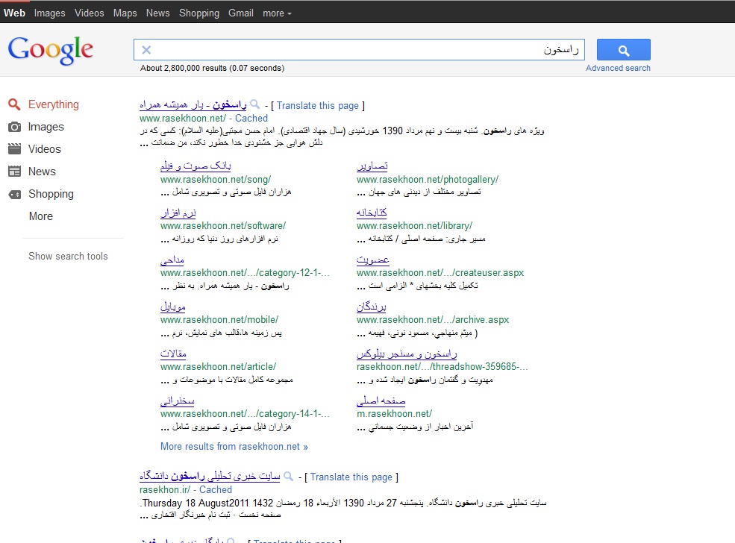Open Cached link for rasekhon.ir/
The width and height of the screenshot is (735, 543).
click(216, 490)
